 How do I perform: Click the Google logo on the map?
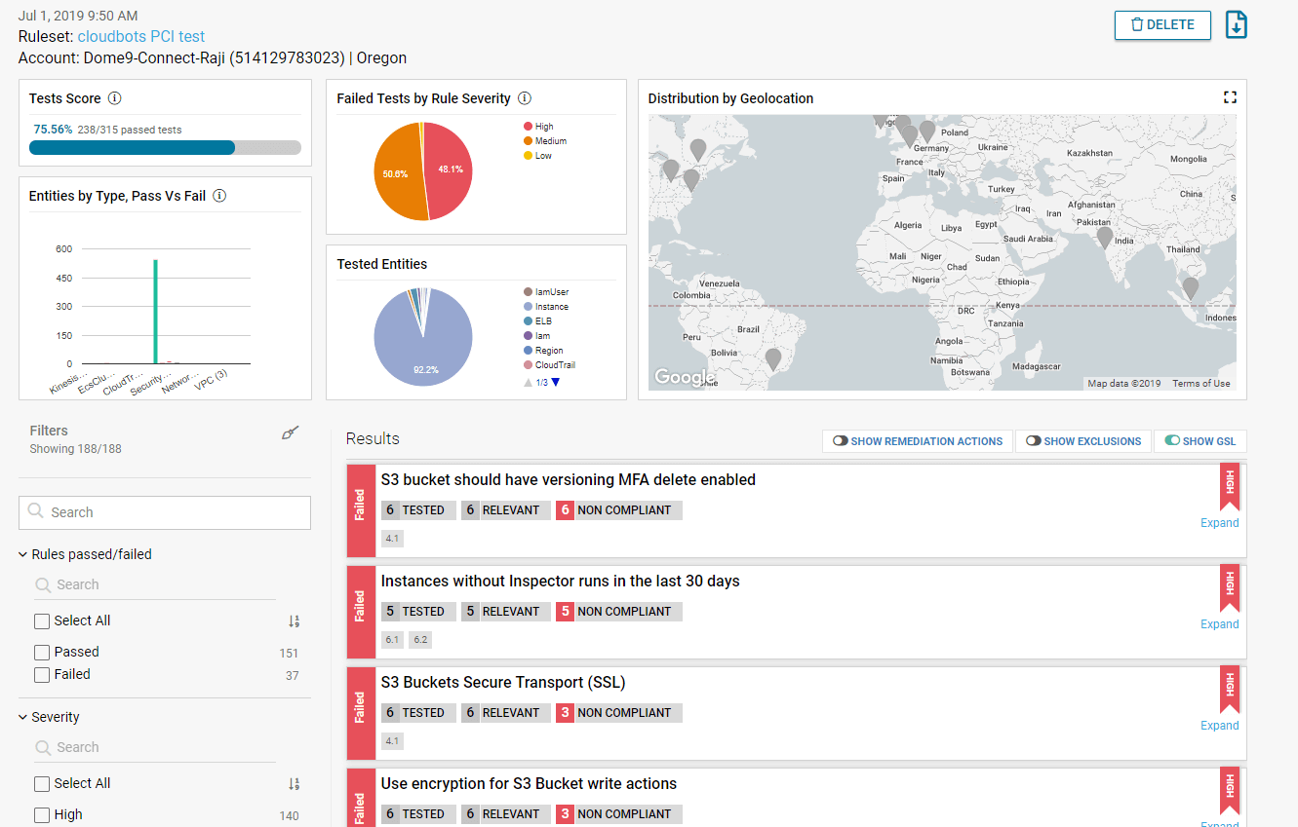[x=685, y=377]
